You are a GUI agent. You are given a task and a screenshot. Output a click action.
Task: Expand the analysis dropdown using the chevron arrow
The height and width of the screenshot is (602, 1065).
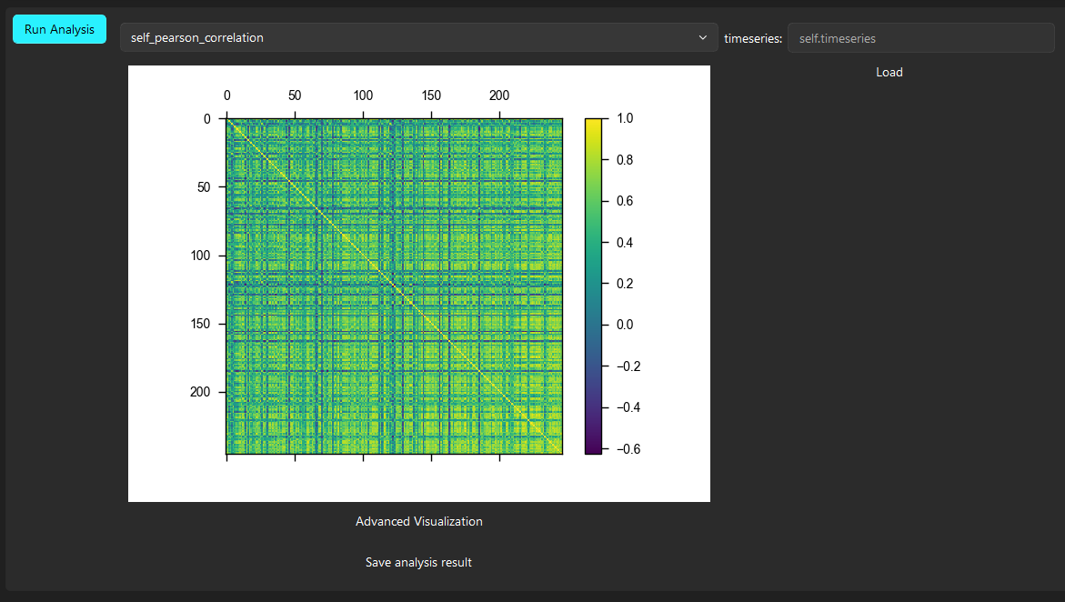coord(702,38)
